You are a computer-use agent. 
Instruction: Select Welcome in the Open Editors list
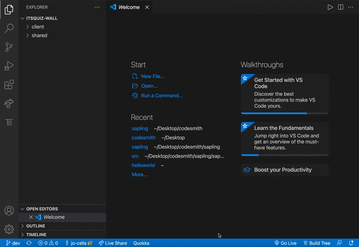pos(62,217)
